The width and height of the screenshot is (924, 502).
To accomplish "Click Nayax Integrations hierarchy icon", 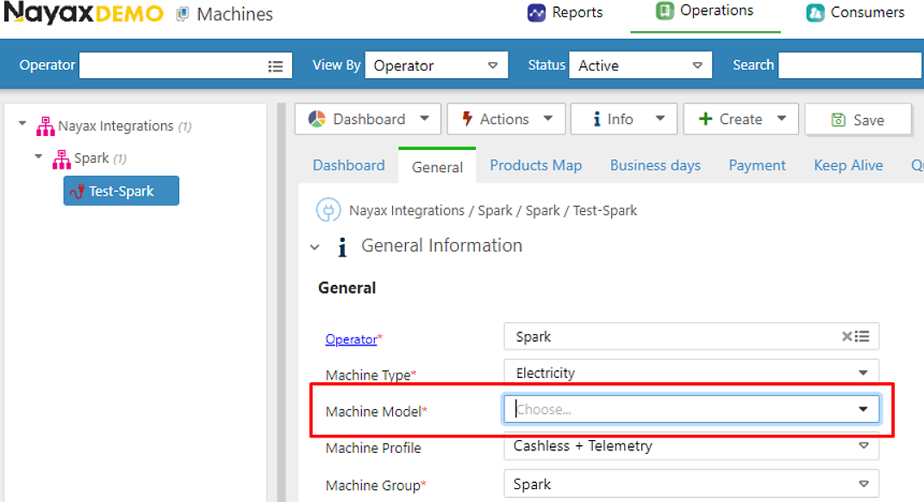I will coord(46,126).
